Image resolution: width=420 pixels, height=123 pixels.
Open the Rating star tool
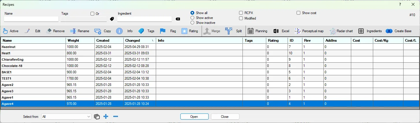point(184,31)
